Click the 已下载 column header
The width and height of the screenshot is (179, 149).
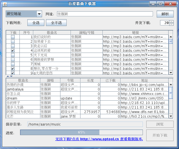pos(110,80)
